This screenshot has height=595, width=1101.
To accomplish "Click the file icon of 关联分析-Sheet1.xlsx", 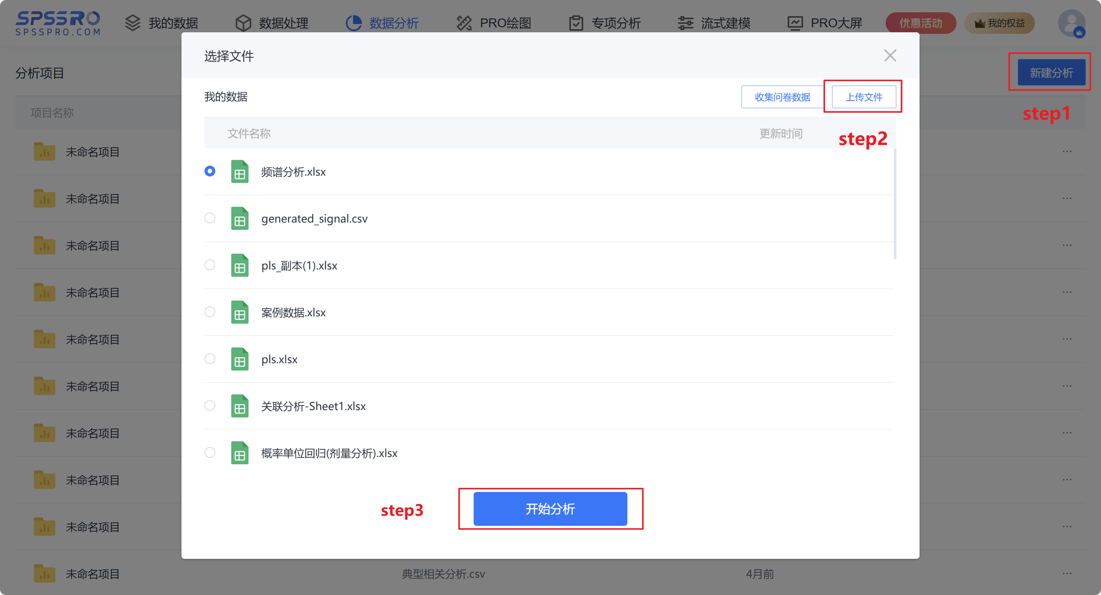I will click(x=240, y=406).
